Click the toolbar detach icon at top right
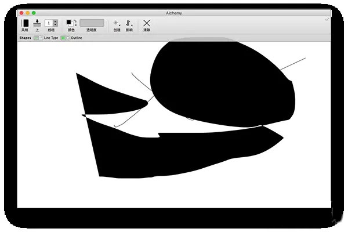Image resolution: width=348 pixels, height=232 pixels. [327, 19]
